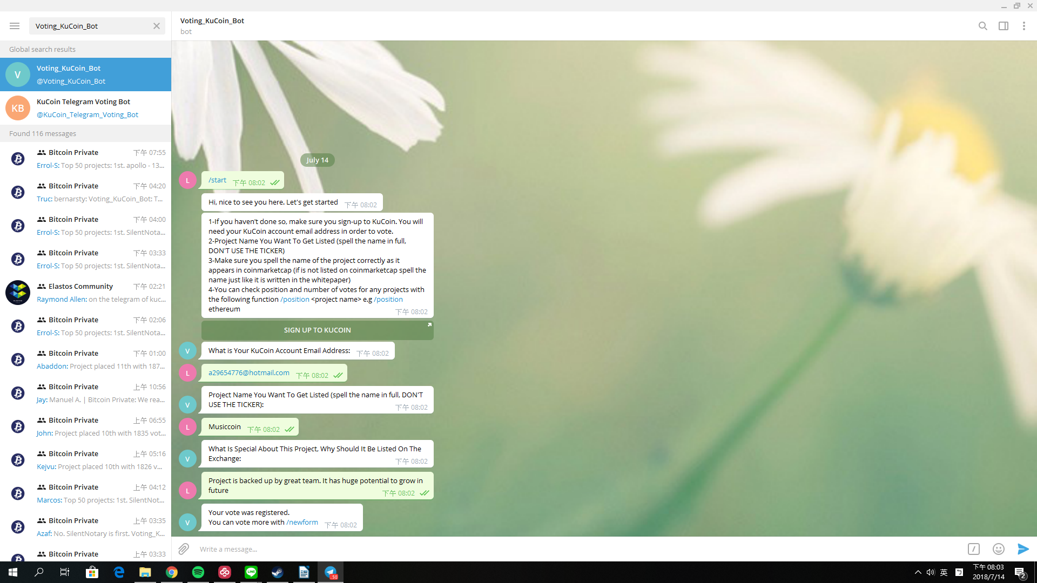Click the a29654776@hotmail.com email link

pos(249,373)
